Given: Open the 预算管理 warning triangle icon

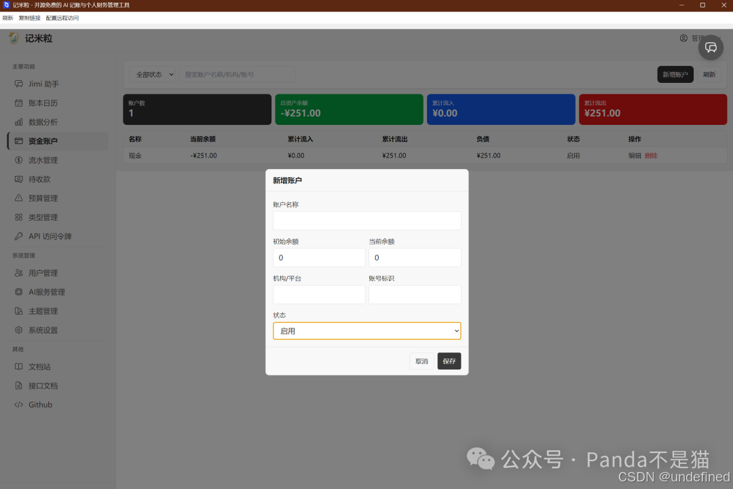Looking at the screenshot, I should point(19,198).
